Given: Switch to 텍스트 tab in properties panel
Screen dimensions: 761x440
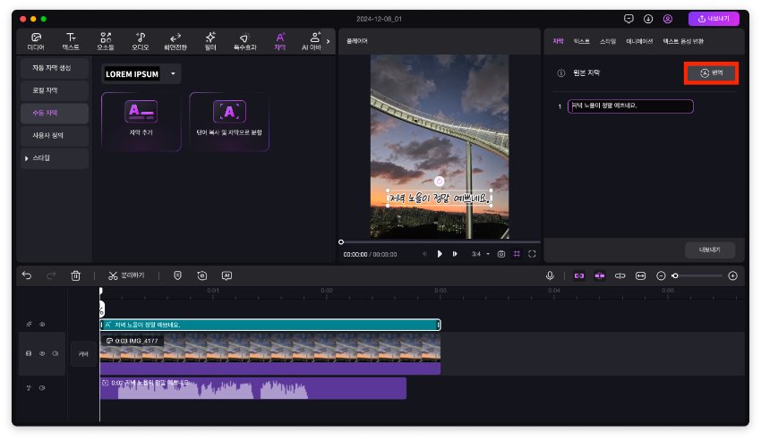Looking at the screenshot, I should (x=581, y=41).
